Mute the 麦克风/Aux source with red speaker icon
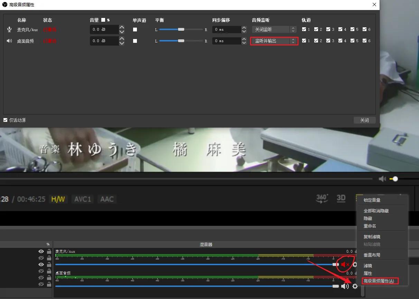Screen dimensions: 419x299 tap(344, 264)
